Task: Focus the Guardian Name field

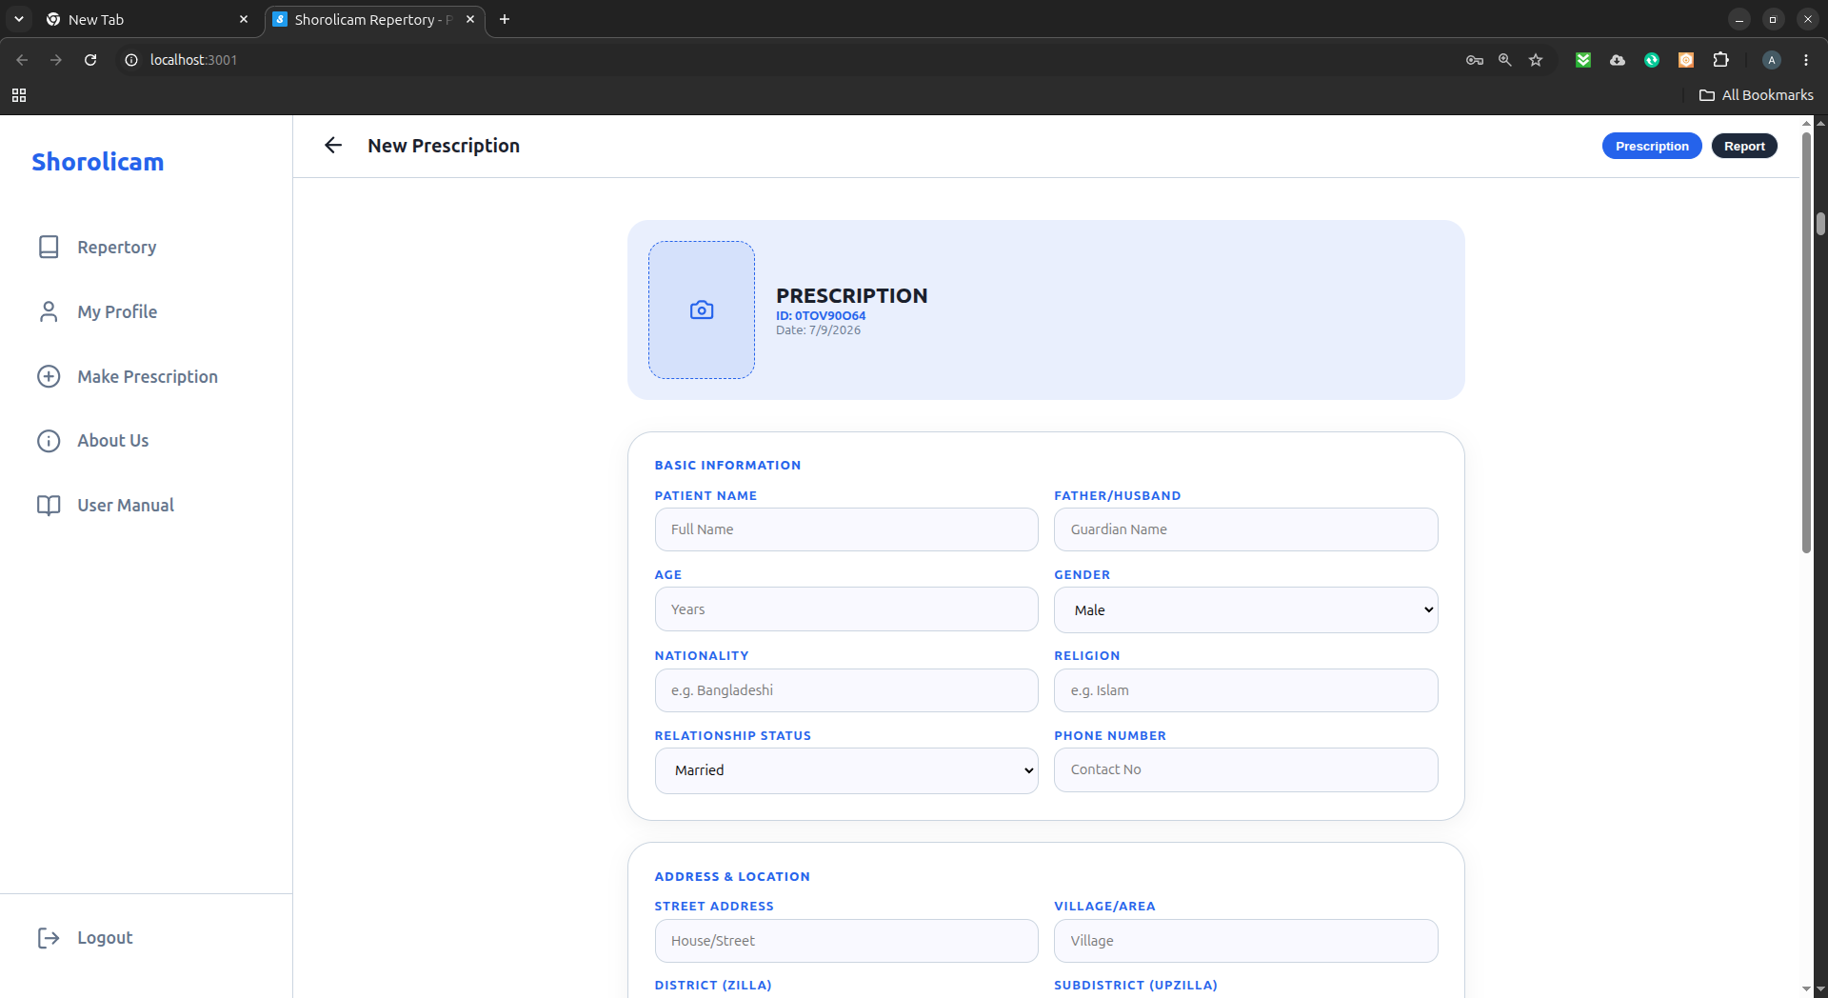Action: [1245, 529]
